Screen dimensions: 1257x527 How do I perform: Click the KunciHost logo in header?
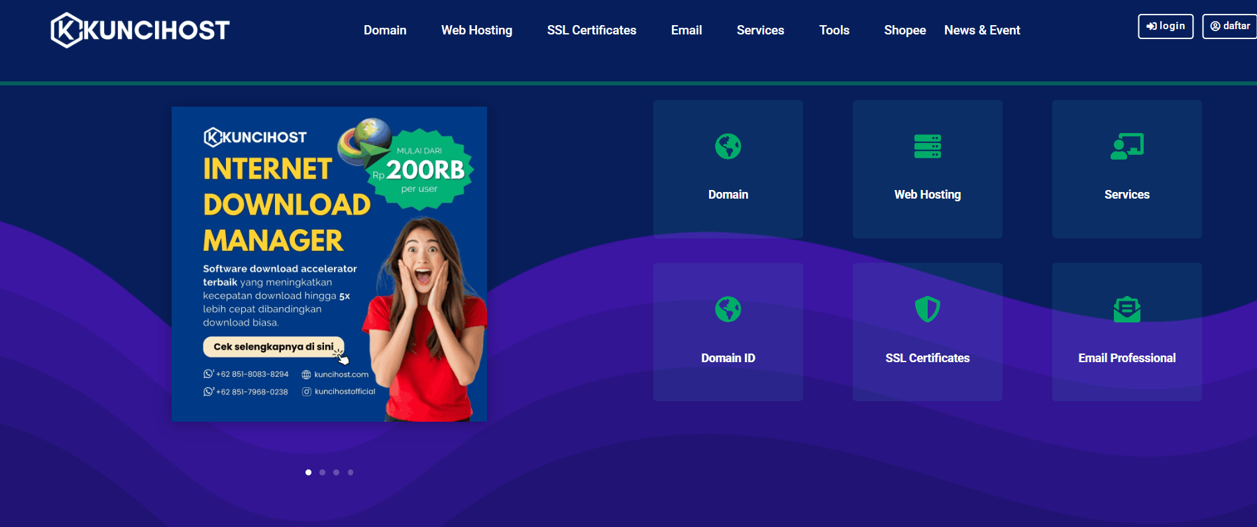click(140, 30)
